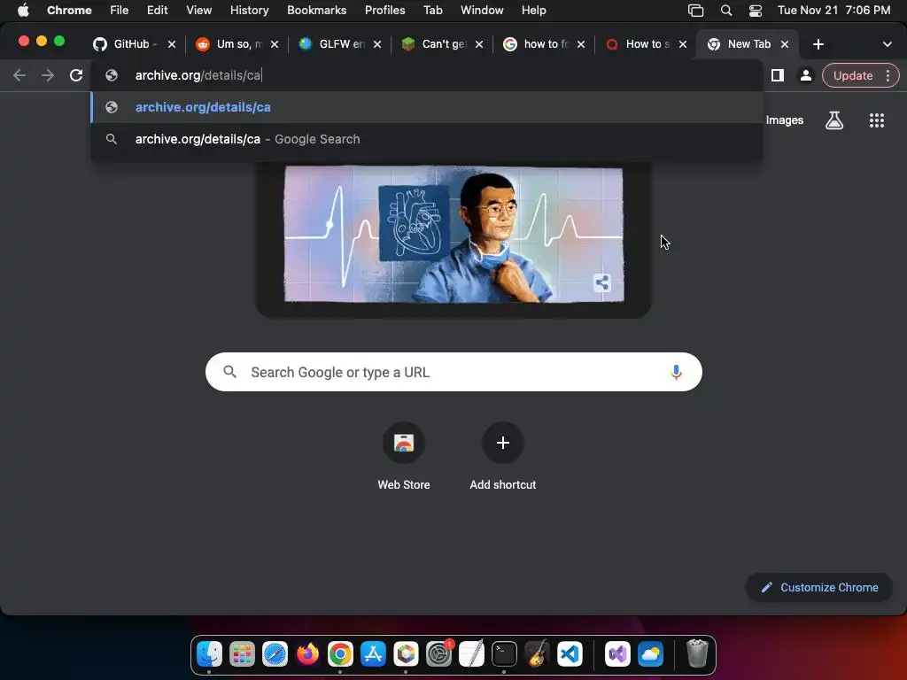Screen dimensions: 907x680
Task: Open the File menu
Action: 120,11
